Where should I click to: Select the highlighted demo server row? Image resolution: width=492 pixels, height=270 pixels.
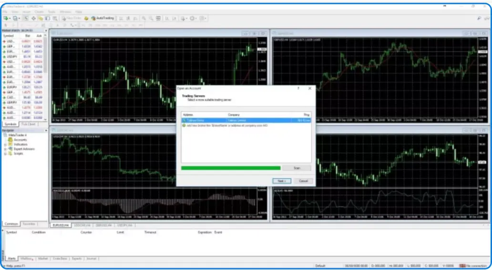pyautogui.click(x=246, y=120)
